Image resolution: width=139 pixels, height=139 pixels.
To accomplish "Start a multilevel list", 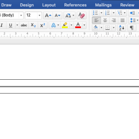I will (x=120, y=13).
